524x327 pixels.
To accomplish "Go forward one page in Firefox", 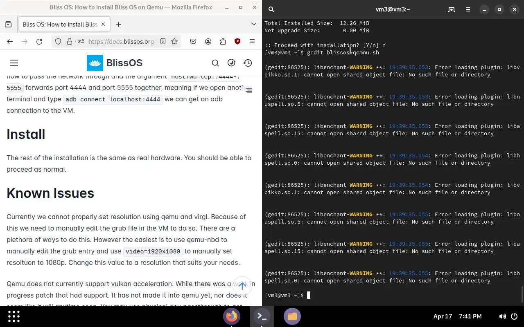I will 25,41.
